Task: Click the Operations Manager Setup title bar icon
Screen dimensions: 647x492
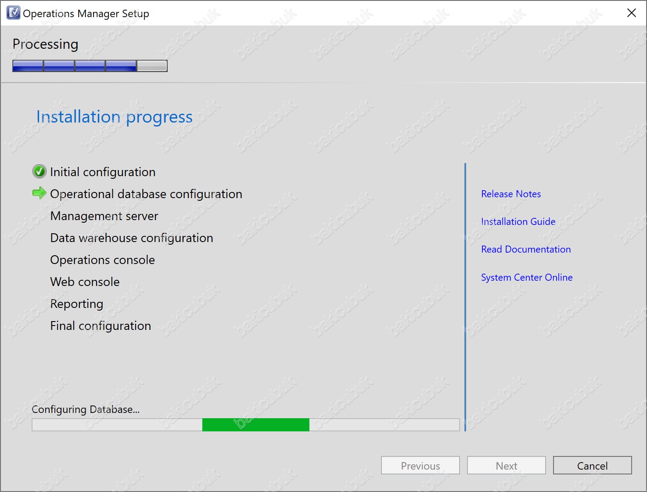Action: pos(14,13)
